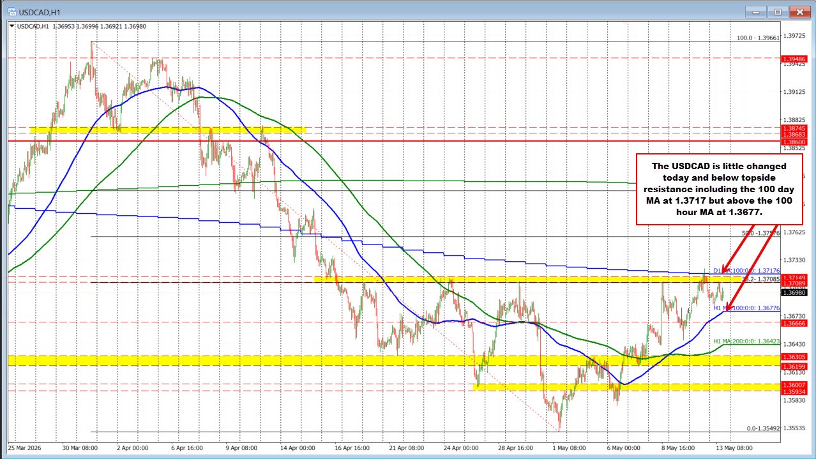Click the Fibonacci 100.0 - 1.39661 label
This screenshot has height=459, width=816.
point(758,38)
